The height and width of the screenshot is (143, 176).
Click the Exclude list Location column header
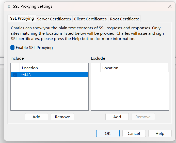[x=134, y=68]
